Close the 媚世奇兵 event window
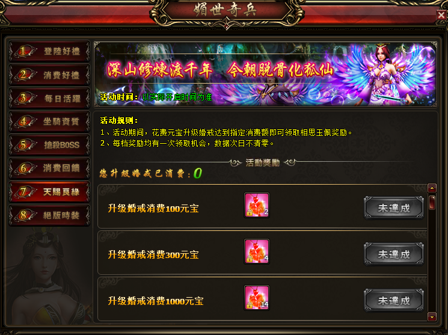448x335 pixels. tap(441, 14)
